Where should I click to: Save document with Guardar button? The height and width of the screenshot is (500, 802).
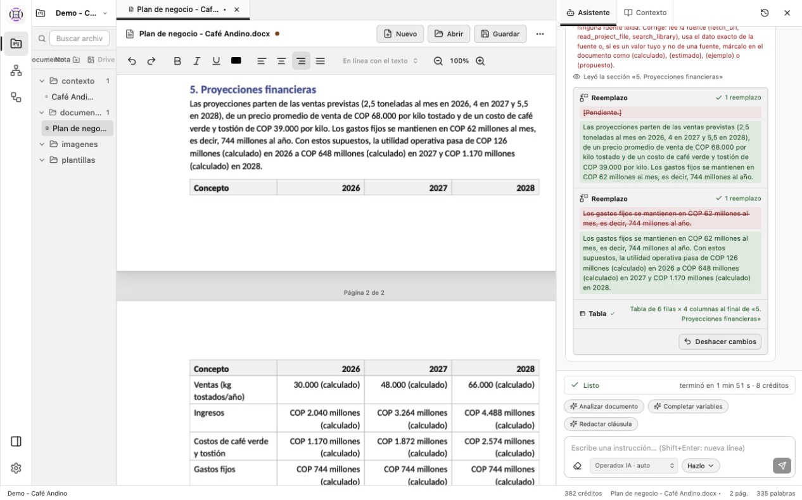pyautogui.click(x=500, y=34)
